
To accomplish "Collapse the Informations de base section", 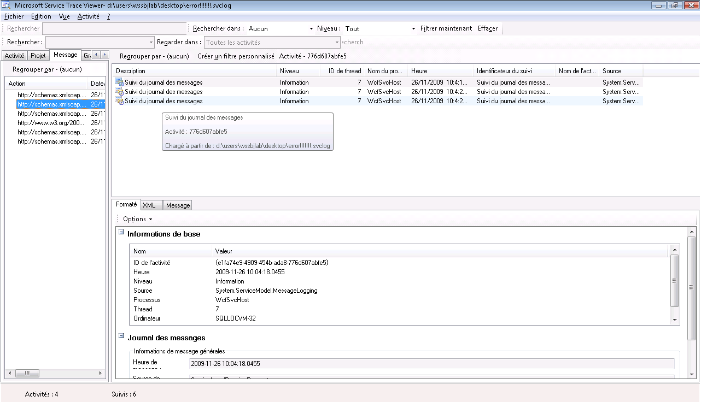I will [121, 232].
